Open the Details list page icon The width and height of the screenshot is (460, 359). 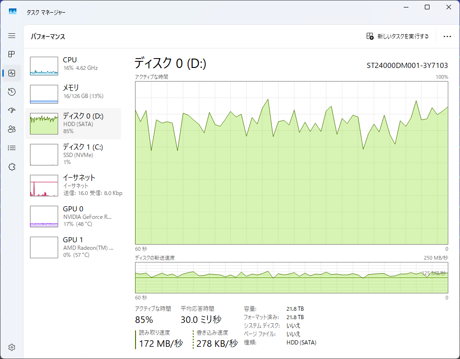pyautogui.click(x=12, y=148)
